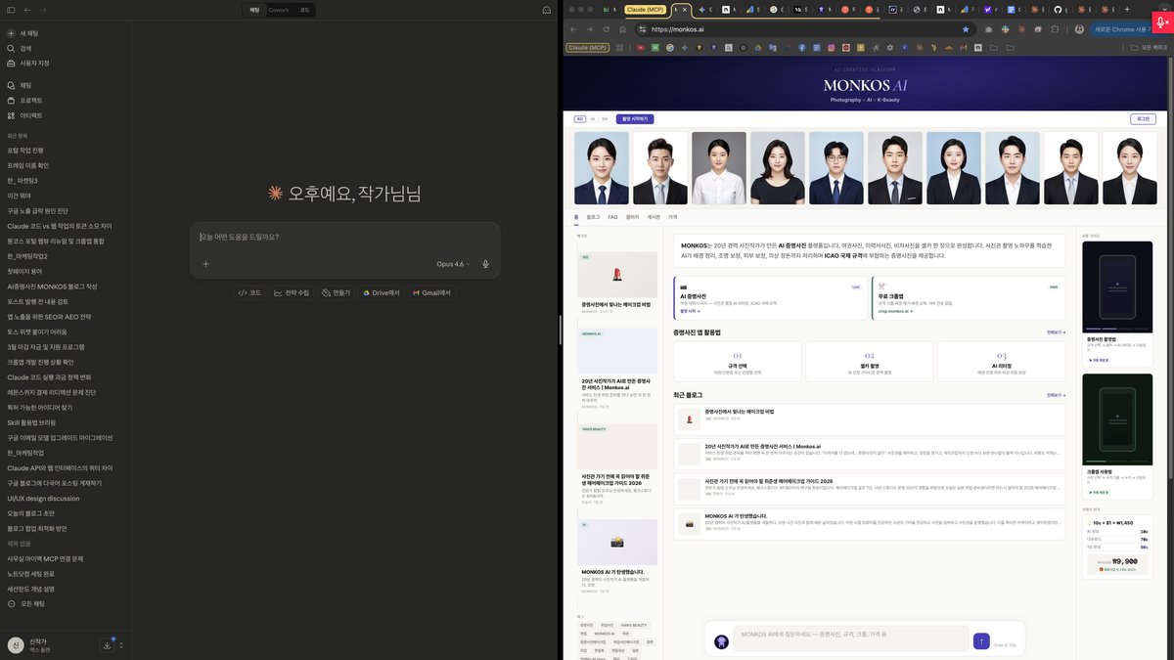Open the Instagram bookmark in bookmarks bar
1174x660 pixels.
[832, 47]
